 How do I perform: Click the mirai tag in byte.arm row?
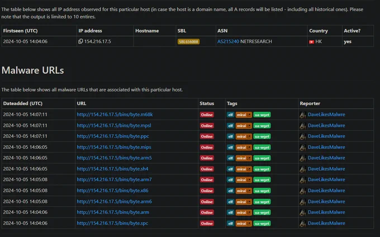[x=244, y=212]
